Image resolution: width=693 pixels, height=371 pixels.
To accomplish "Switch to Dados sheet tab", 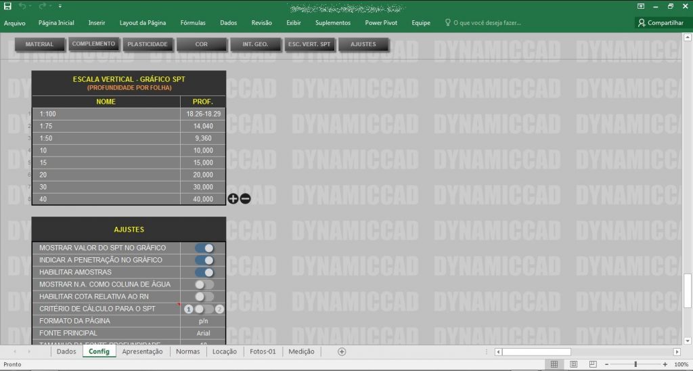I will [x=66, y=351].
